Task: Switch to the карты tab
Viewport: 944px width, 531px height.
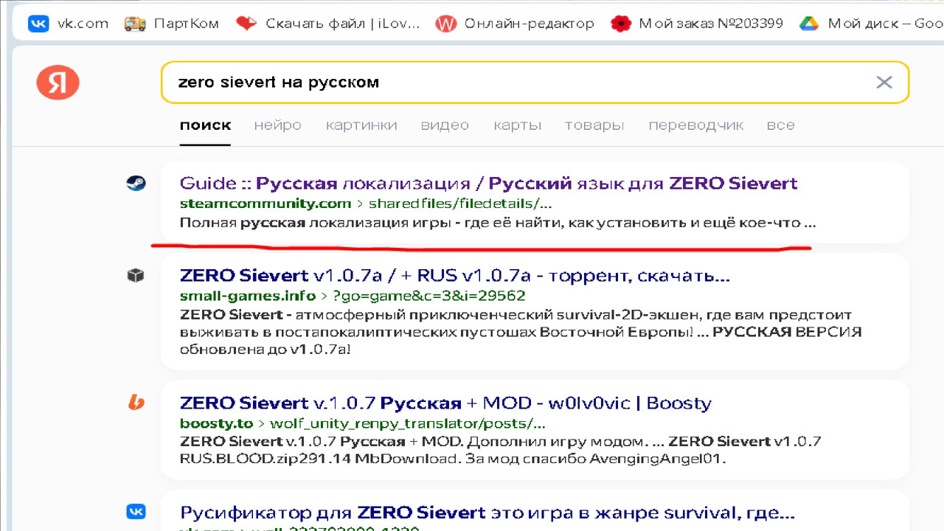Action: click(x=518, y=125)
